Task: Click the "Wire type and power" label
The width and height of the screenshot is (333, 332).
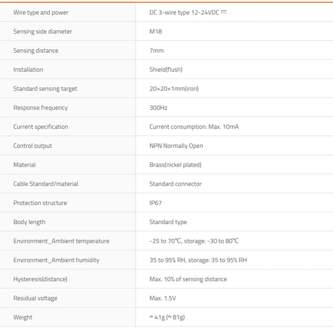Action: click(41, 12)
